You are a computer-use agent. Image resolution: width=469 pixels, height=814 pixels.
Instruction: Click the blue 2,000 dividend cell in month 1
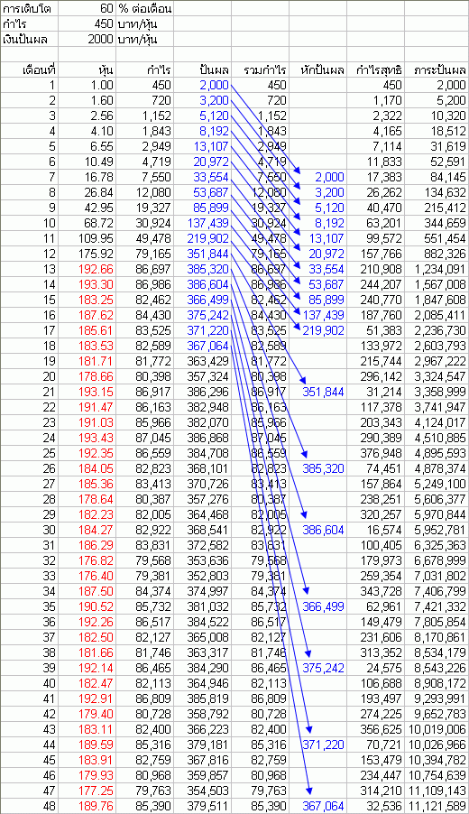pyautogui.click(x=202, y=86)
